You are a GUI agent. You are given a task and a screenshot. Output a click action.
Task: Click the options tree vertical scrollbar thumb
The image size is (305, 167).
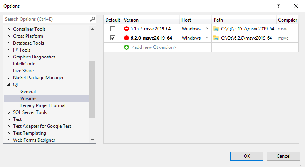coord(92,89)
